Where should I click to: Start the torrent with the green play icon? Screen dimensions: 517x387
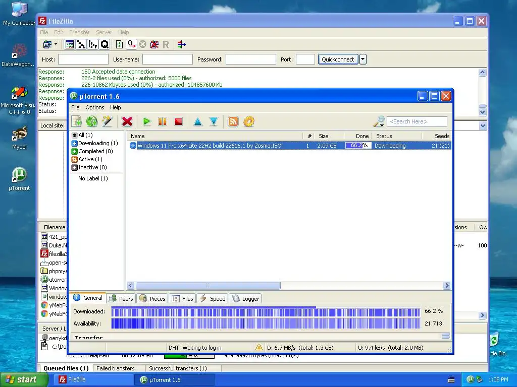(x=147, y=121)
